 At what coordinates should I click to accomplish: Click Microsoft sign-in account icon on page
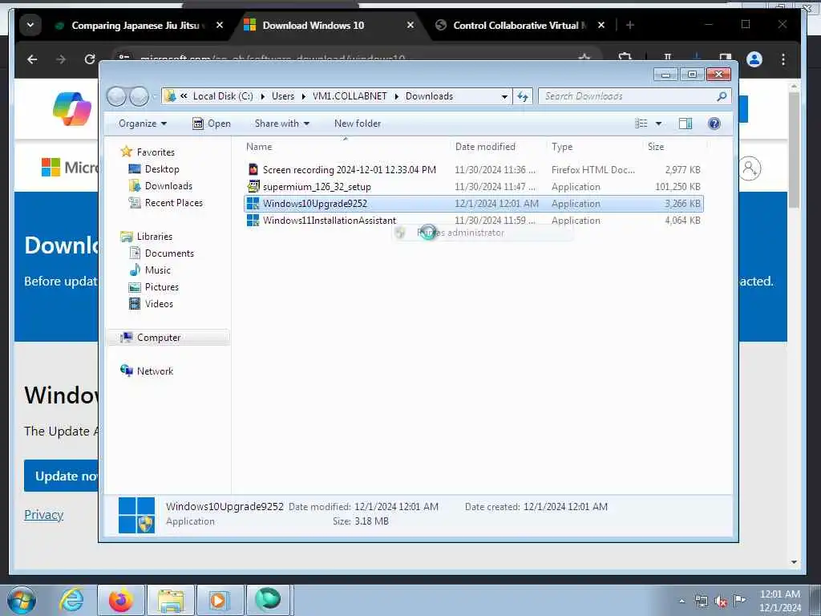(x=750, y=168)
